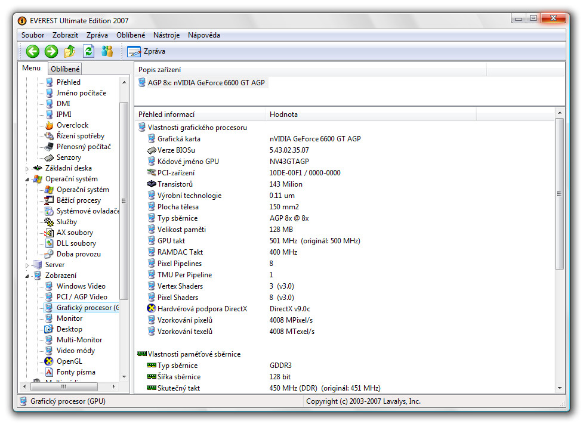This screenshot has height=424, width=583.
Task: Click the green Back arrow toolbar icon
Action: tap(33, 51)
